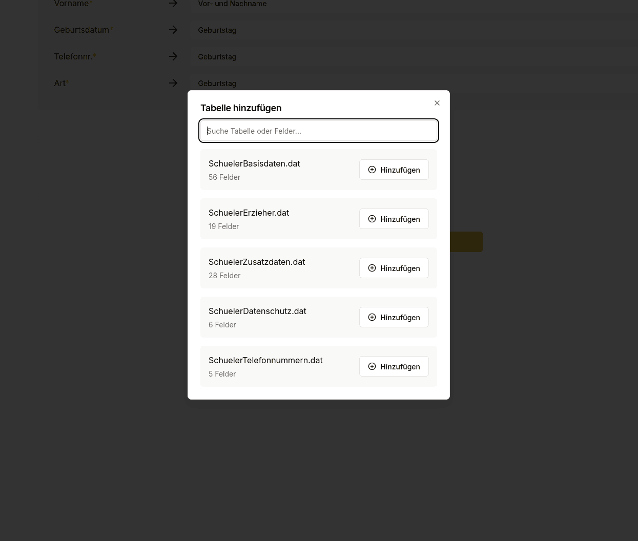Click the plus icon beside SchuelerErzieher.dat

pyautogui.click(x=372, y=219)
